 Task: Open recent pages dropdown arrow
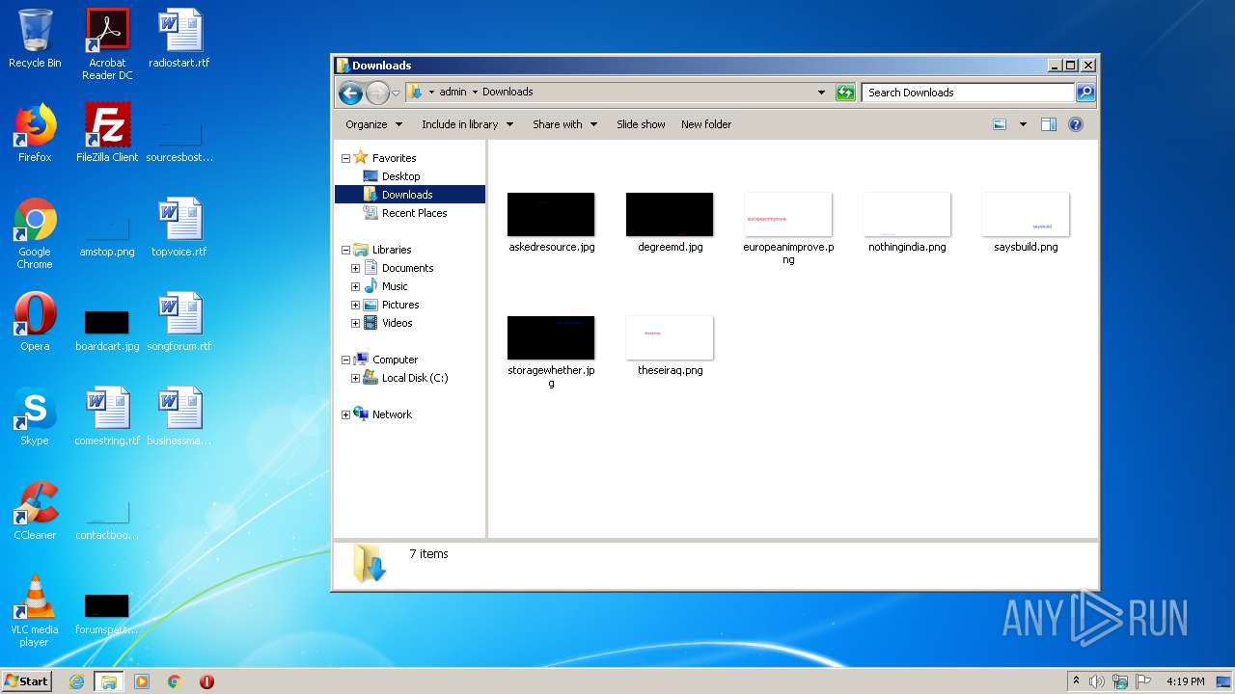point(396,93)
